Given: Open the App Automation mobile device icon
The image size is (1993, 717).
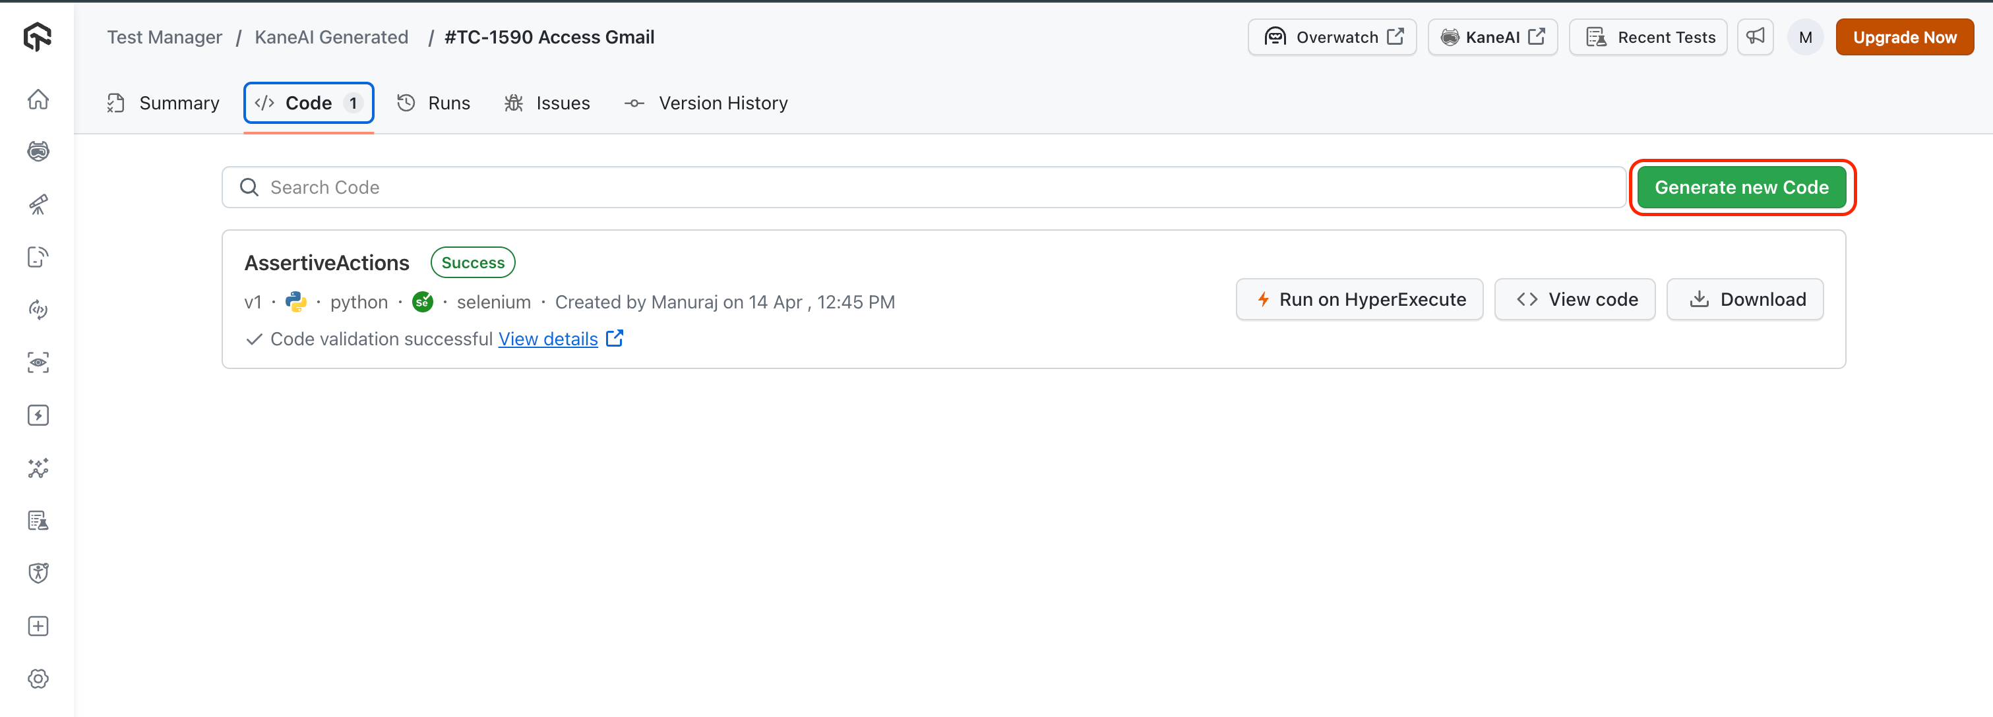Looking at the screenshot, I should click(38, 257).
